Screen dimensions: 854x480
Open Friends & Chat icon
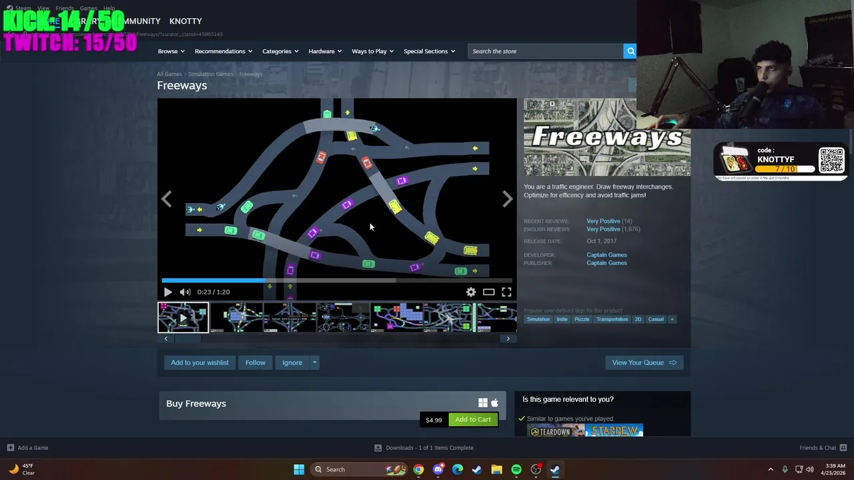pyautogui.click(x=843, y=448)
